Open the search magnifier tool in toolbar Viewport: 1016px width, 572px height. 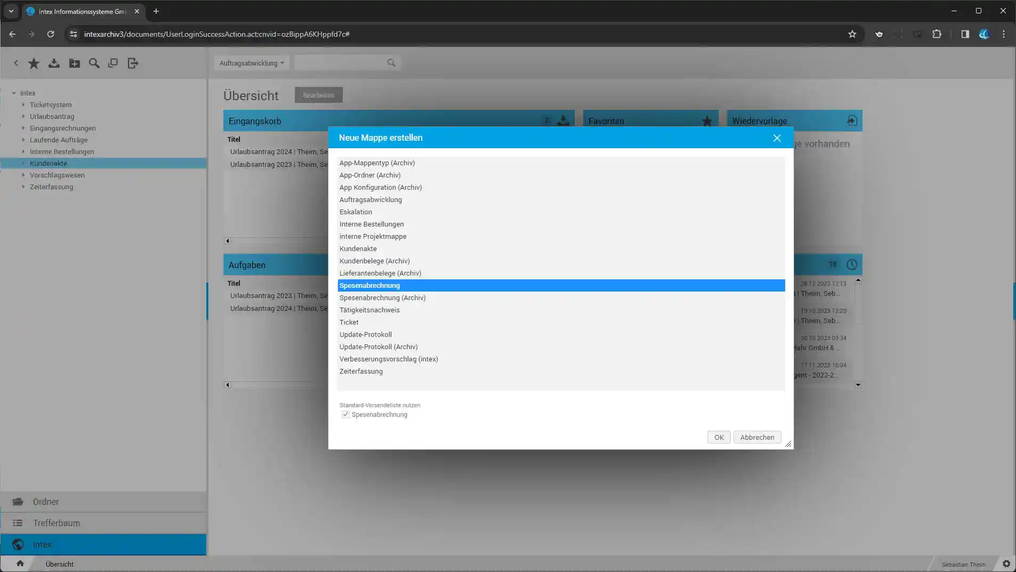point(94,63)
